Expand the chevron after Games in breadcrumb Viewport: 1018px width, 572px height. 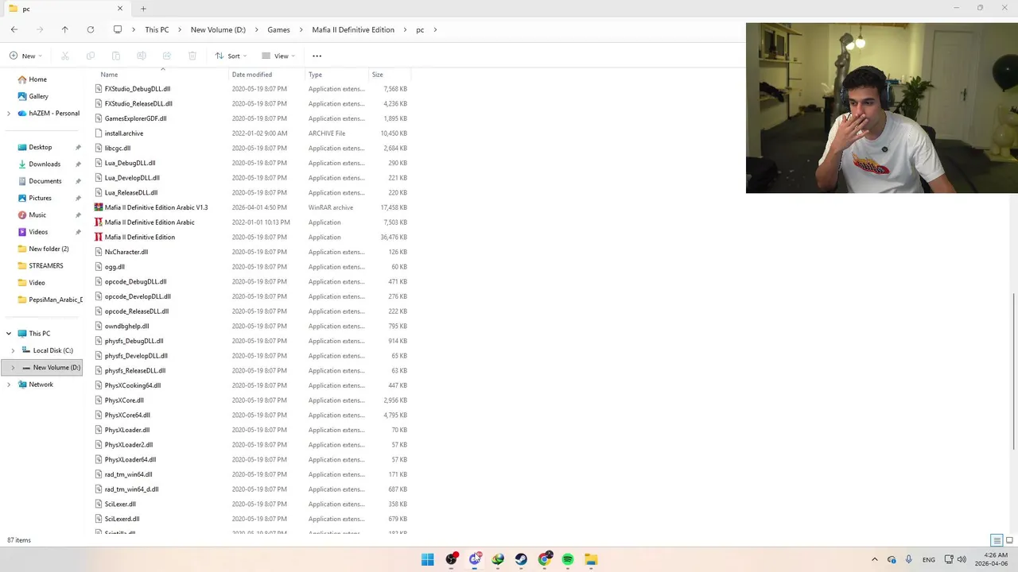point(301,29)
